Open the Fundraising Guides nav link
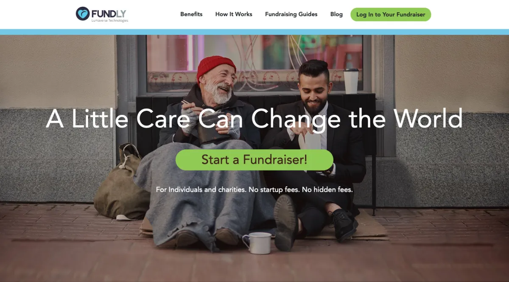 point(291,14)
